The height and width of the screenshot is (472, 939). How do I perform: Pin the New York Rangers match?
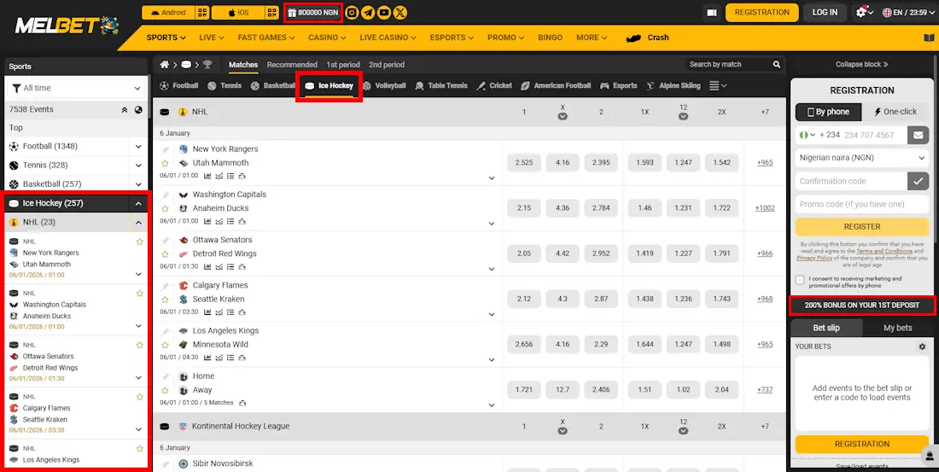[x=166, y=149]
